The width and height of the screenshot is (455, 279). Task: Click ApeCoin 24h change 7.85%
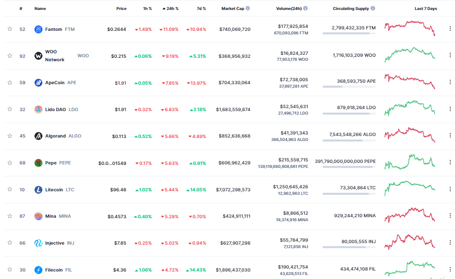coord(170,83)
